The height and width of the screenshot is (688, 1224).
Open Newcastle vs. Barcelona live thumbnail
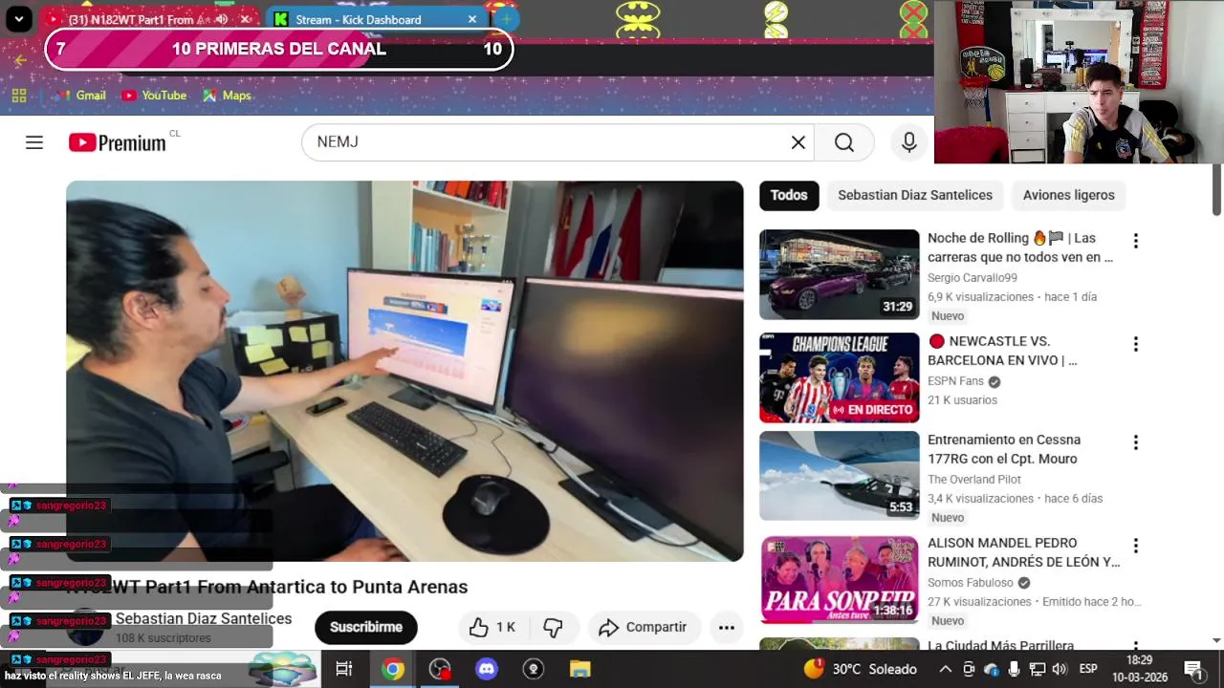(x=840, y=377)
